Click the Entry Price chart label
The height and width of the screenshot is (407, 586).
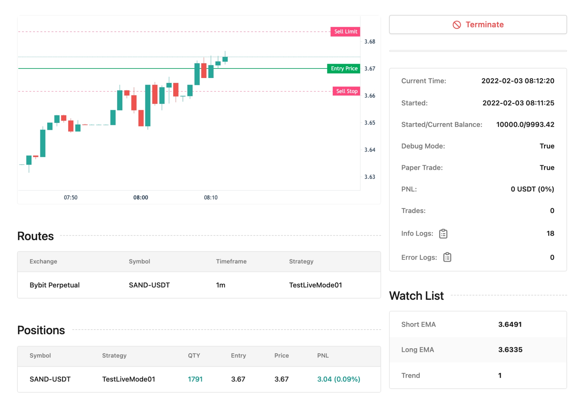[x=344, y=68]
